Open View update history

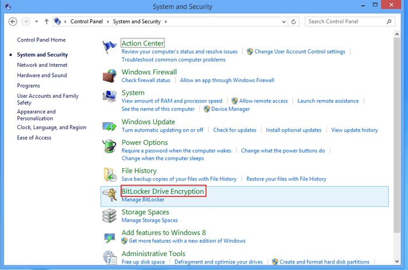[x=354, y=130]
